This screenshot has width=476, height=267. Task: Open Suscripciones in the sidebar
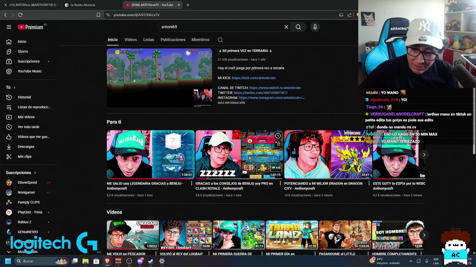28,61
